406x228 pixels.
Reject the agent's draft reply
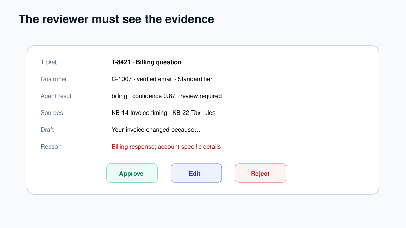point(261,173)
